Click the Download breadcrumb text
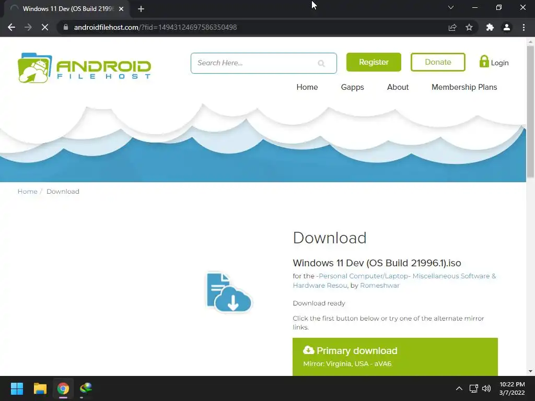 point(63,192)
